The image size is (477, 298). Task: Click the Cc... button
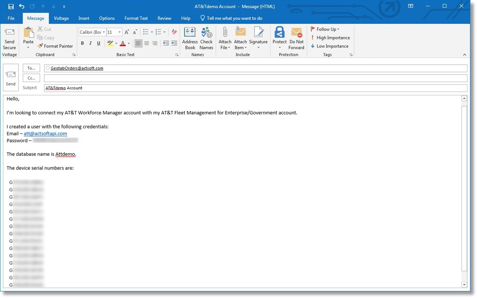point(31,78)
